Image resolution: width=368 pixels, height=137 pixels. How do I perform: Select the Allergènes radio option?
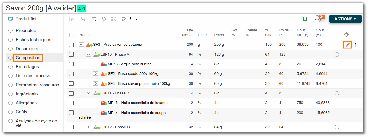(x=11, y=103)
